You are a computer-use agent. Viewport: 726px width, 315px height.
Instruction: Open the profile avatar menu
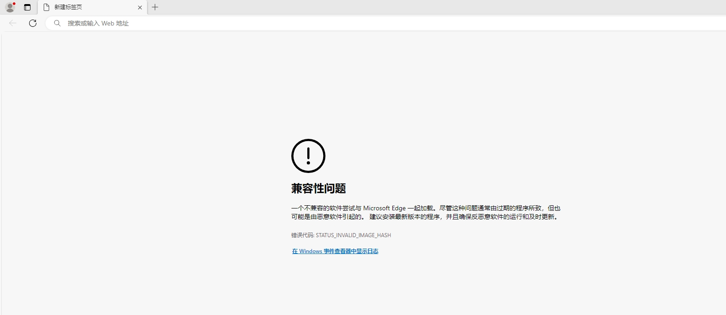click(10, 7)
